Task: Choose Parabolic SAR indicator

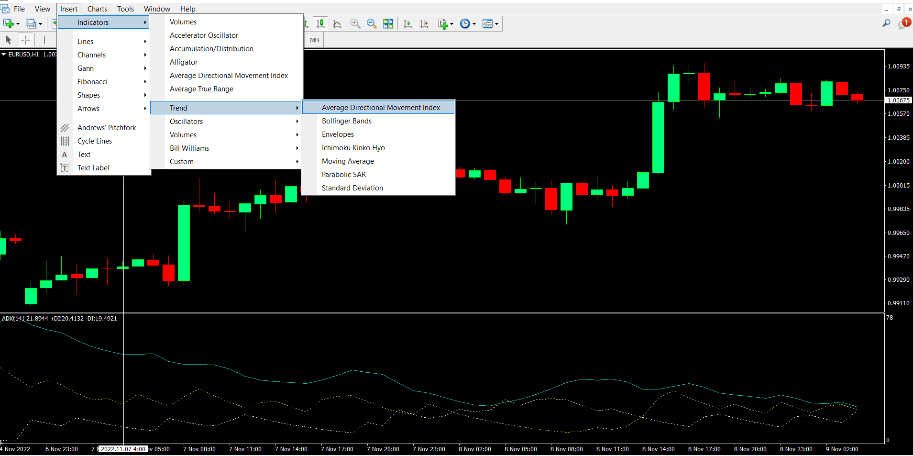Action: point(378,175)
